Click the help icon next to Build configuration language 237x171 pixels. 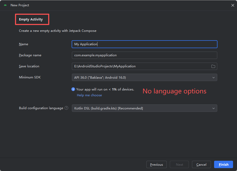coord(66,108)
